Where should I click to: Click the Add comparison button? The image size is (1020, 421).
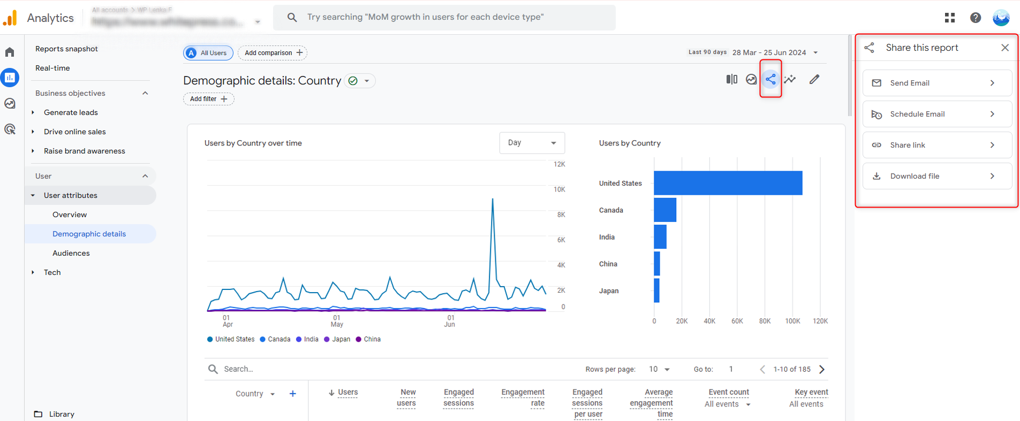pyautogui.click(x=273, y=52)
